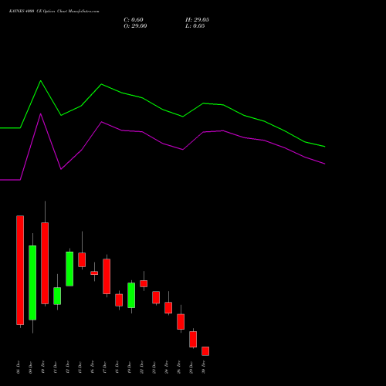Click the high value H: 29.05

point(197,20)
